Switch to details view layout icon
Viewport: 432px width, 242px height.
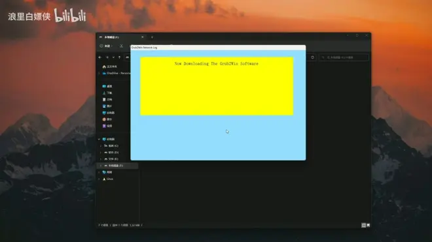[x=364, y=225]
